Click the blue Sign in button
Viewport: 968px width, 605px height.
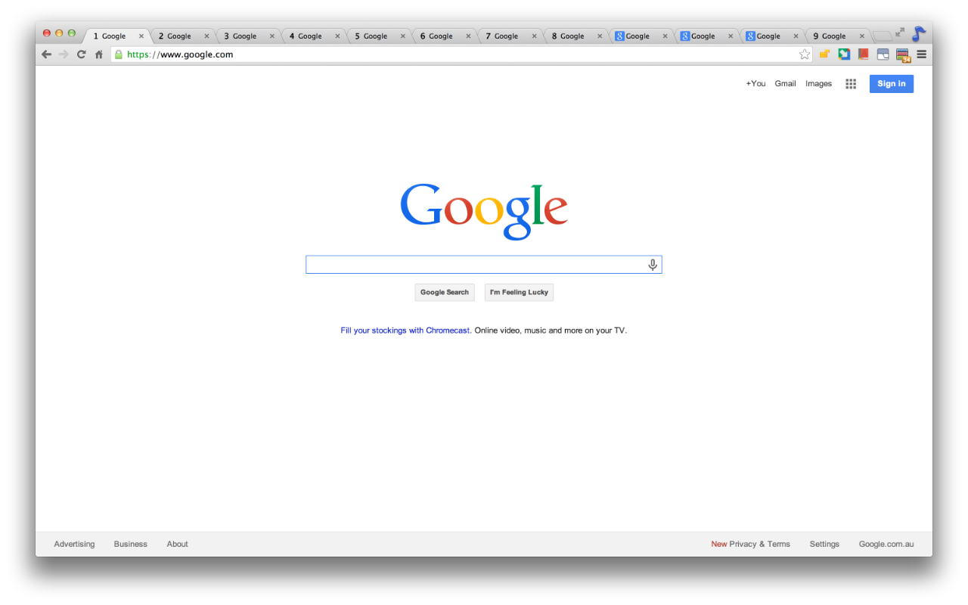(891, 84)
